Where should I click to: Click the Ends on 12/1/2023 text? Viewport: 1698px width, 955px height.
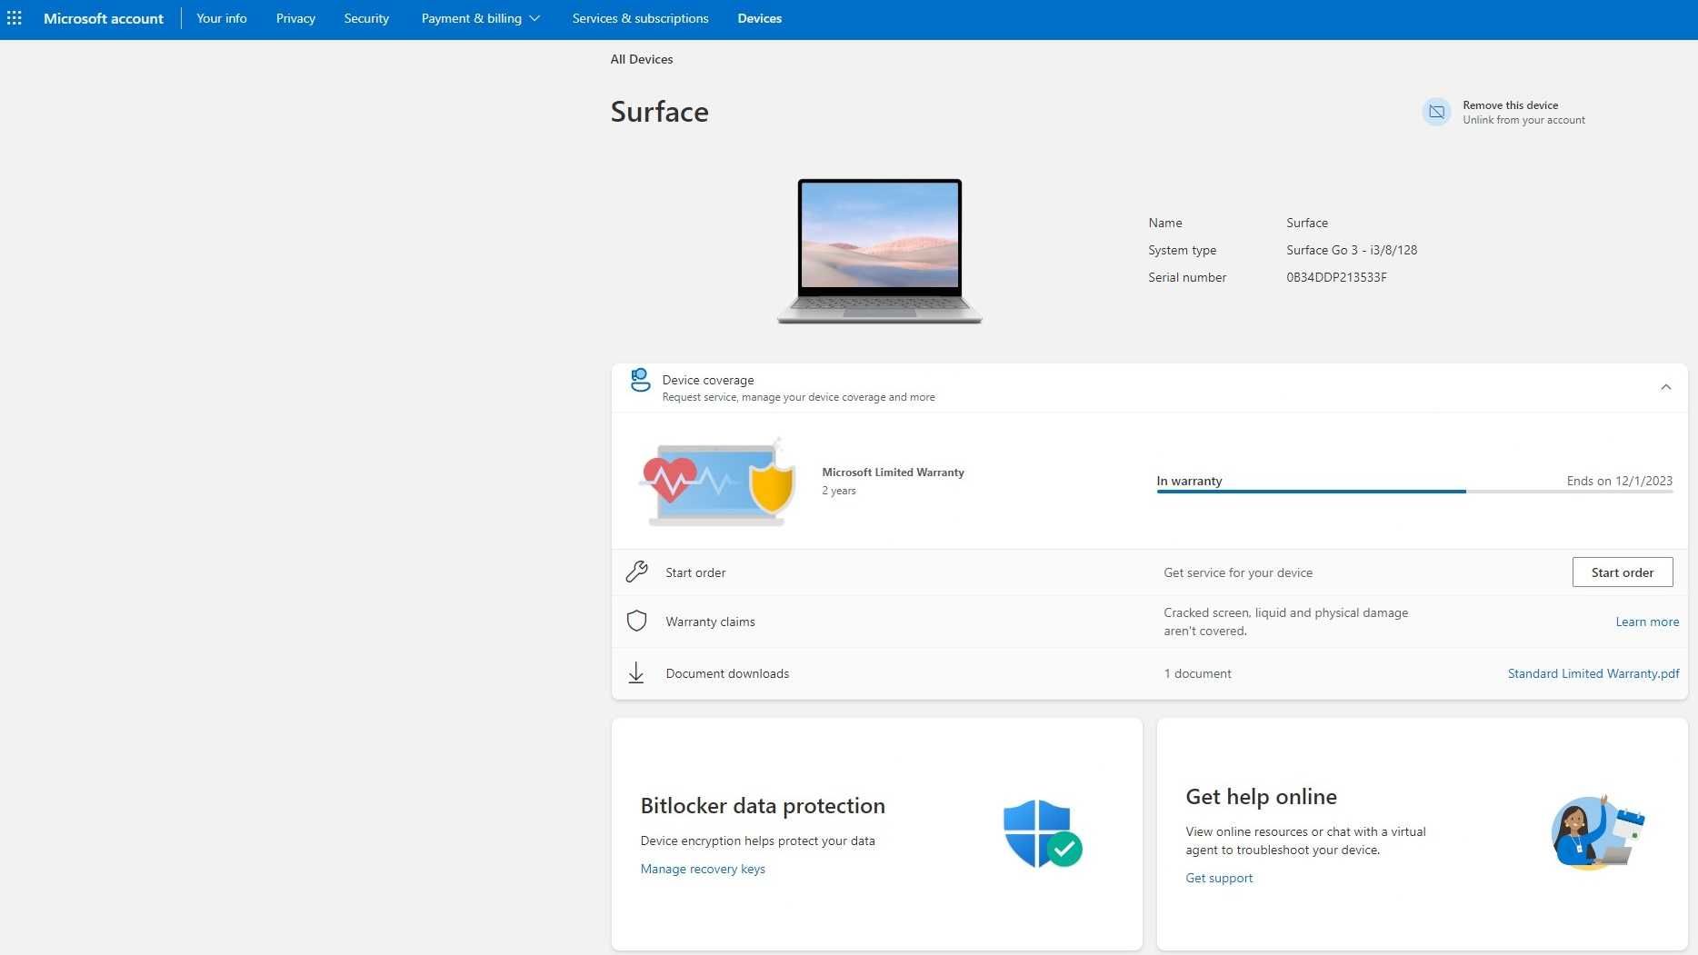click(1619, 481)
